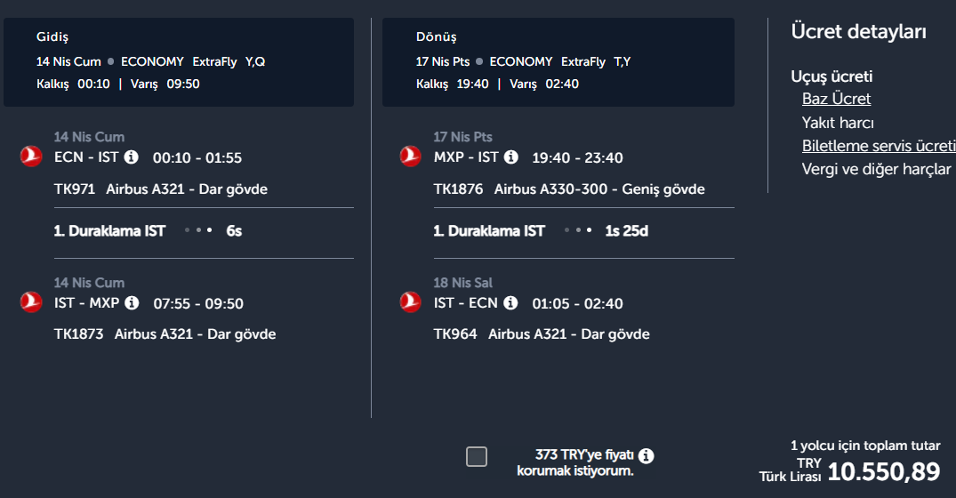Click info icon beside IST - MXP route
This screenshot has width=956, height=498.
tap(132, 303)
